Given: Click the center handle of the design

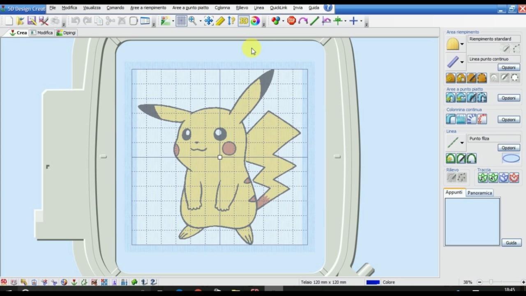Looking at the screenshot, I should (220, 157).
